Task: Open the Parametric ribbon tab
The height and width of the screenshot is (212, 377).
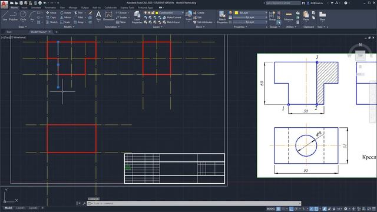Action: [x=50, y=8]
